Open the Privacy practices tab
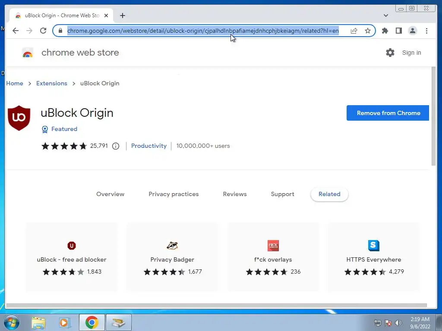The image size is (442, 331). [x=174, y=194]
